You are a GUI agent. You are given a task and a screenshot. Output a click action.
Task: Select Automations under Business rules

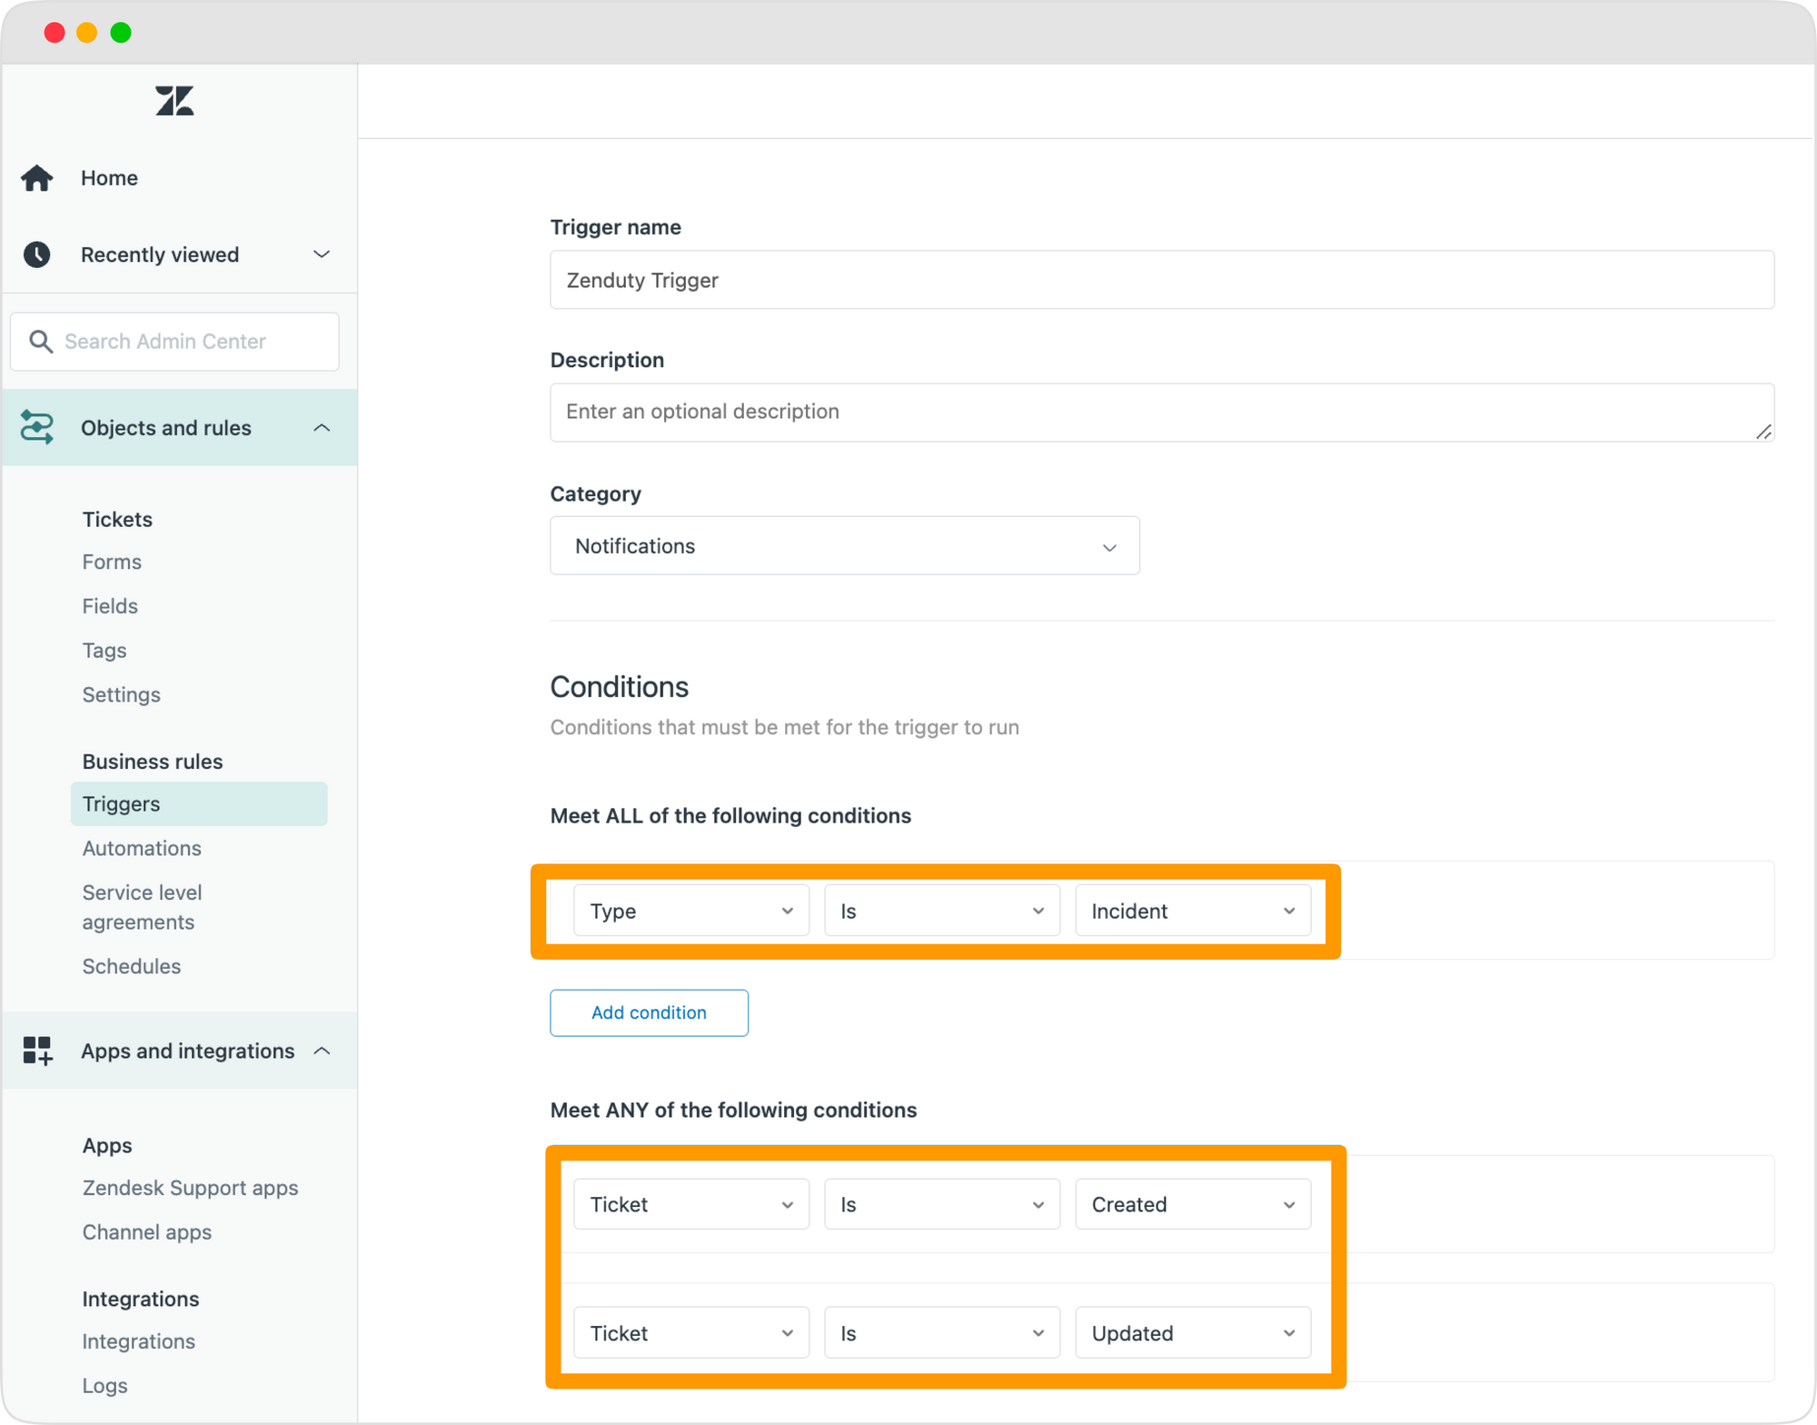point(142,848)
